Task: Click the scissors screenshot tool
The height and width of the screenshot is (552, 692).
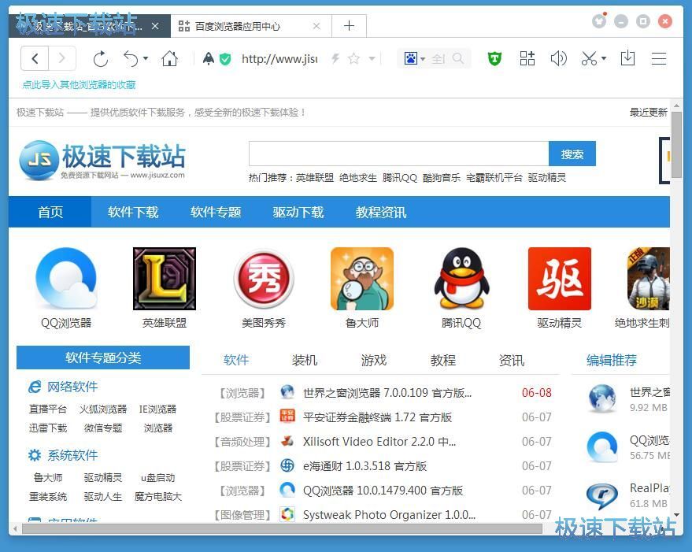Action: click(588, 58)
